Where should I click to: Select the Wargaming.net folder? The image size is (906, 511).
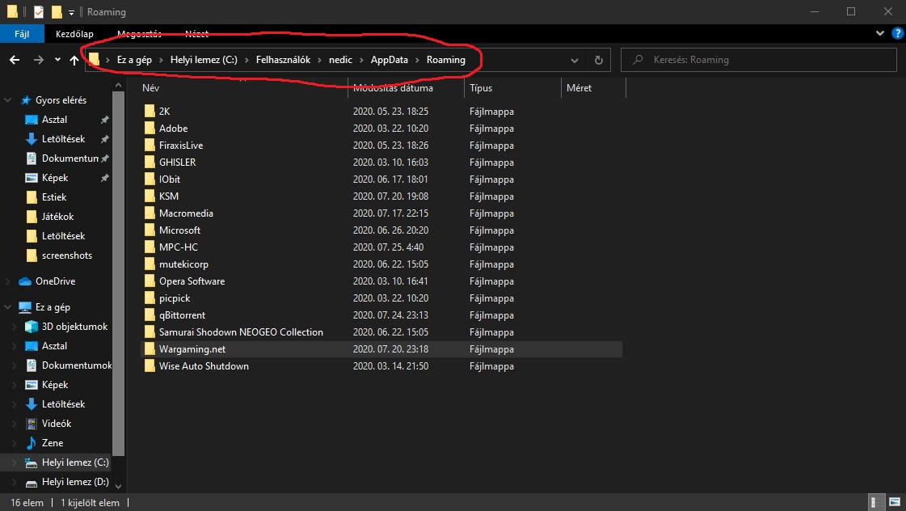pos(381,349)
